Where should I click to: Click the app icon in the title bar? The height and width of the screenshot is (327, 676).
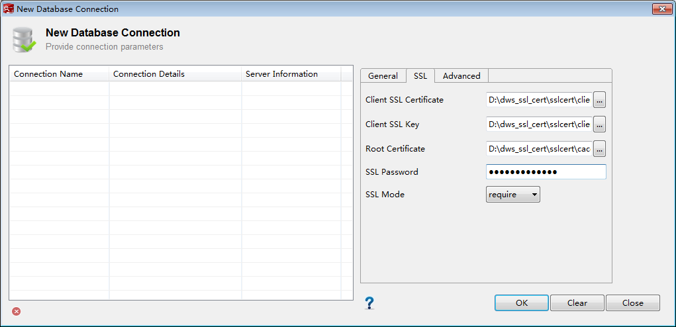(x=9, y=9)
